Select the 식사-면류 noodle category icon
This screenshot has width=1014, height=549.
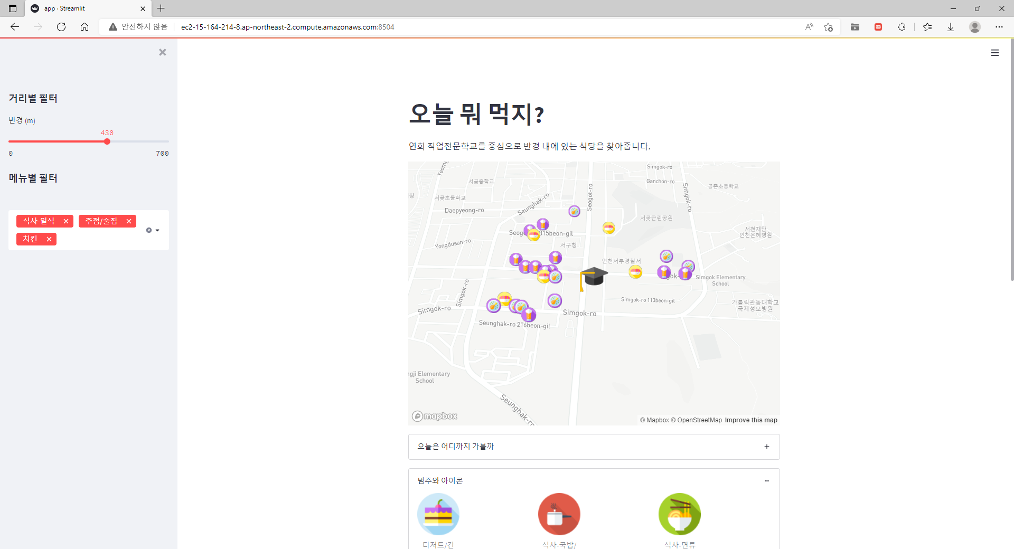(x=680, y=514)
